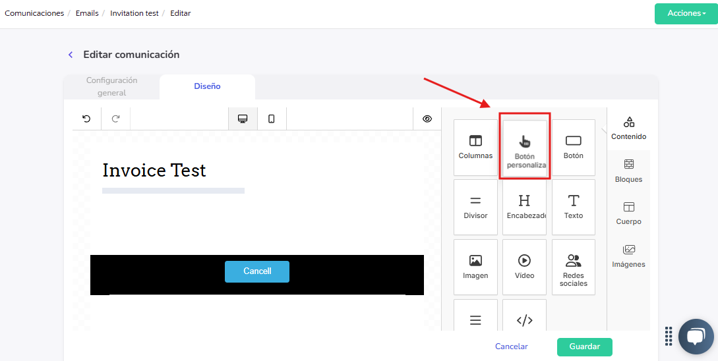718x361 pixels.
Task: Insert an Imagen block
Action: (x=475, y=267)
